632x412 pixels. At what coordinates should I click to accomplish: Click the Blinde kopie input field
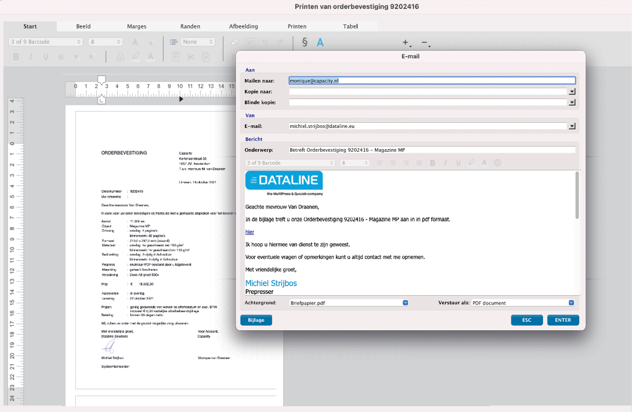click(428, 102)
